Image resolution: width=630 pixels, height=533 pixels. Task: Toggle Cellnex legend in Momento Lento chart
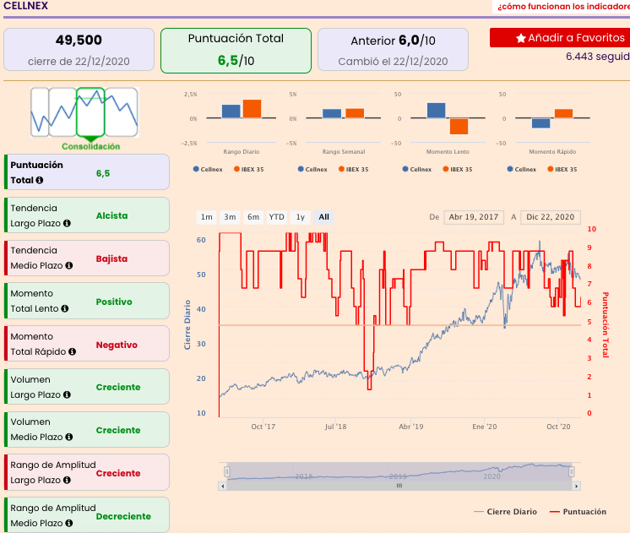(x=417, y=169)
